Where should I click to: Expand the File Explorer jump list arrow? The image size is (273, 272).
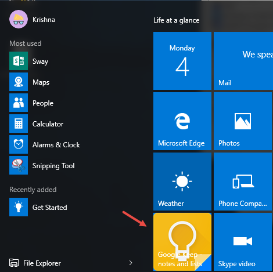pyautogui.click(x=131, y=263)
